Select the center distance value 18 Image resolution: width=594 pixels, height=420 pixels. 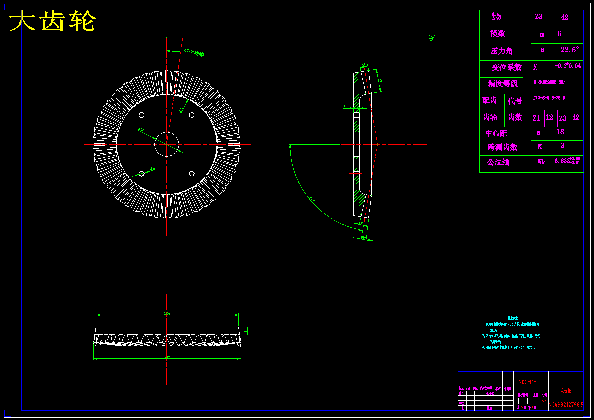560,132
